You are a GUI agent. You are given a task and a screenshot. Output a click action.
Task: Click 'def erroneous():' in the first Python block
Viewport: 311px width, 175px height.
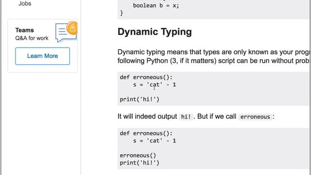[x=146, y=77]
